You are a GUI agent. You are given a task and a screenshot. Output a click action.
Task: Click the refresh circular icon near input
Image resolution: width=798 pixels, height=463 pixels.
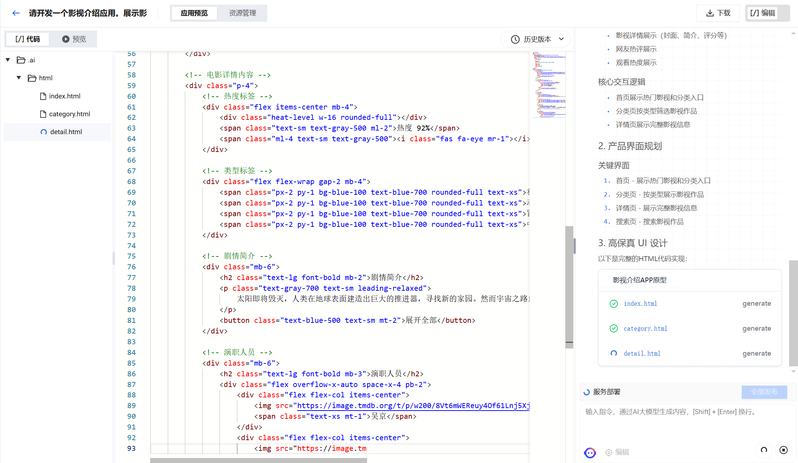pyautogui.click(x=764, y=450)
